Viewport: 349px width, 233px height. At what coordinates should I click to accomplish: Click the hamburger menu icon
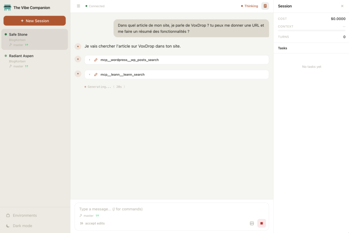point(78,6)
